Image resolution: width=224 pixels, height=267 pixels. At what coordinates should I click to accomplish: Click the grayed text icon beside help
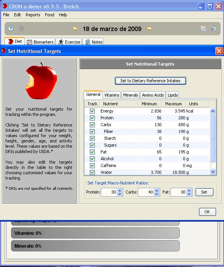[x=21, y=28]
